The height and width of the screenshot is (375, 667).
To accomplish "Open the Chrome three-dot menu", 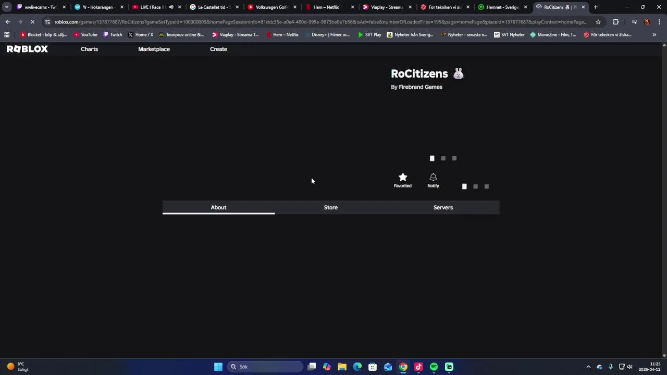I will (659, 22).
